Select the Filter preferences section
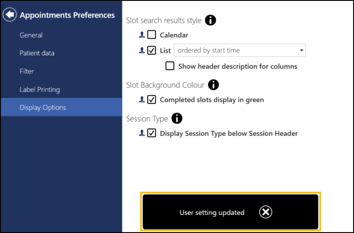This screenshot has height=233, width=354. click(x=27, y=71)
